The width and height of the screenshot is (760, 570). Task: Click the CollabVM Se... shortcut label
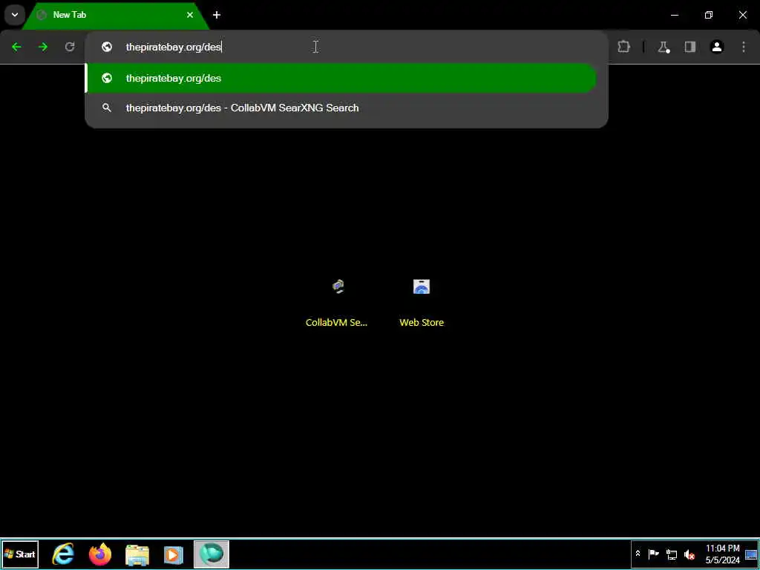tap(336, 322)
